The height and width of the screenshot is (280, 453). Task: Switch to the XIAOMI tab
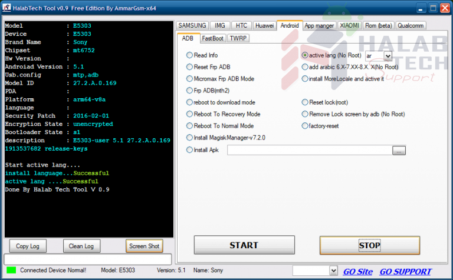(x=349, y=26)
